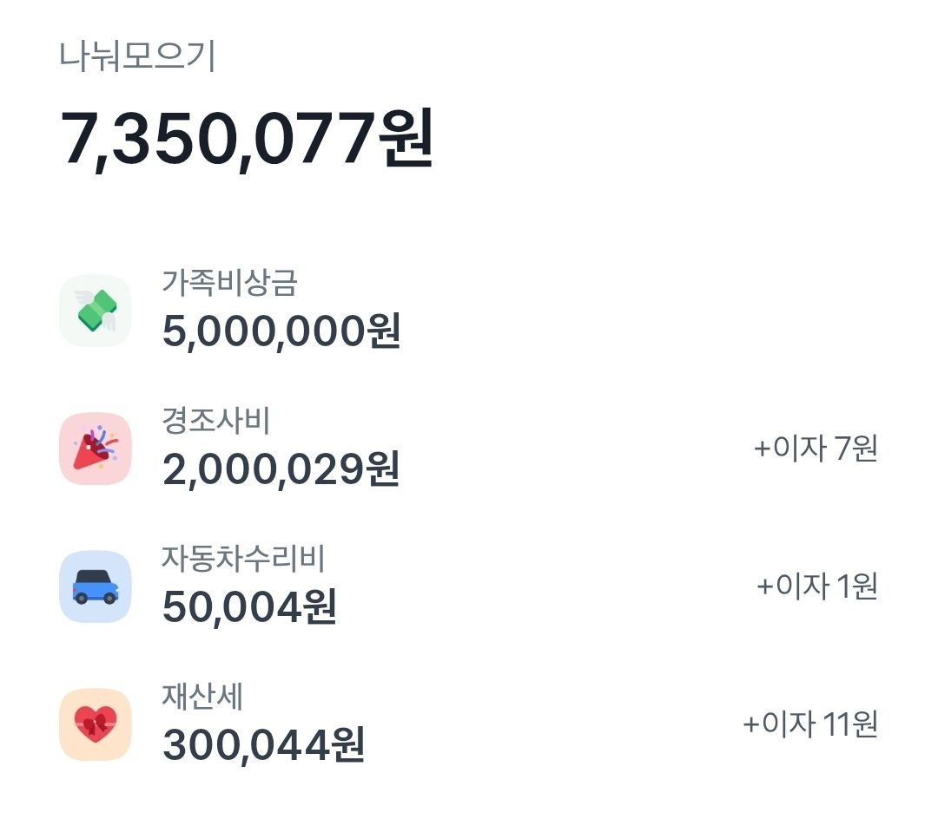
Task: Select the 5,000,000원 balance amount
Action: (x=281, y=331)
